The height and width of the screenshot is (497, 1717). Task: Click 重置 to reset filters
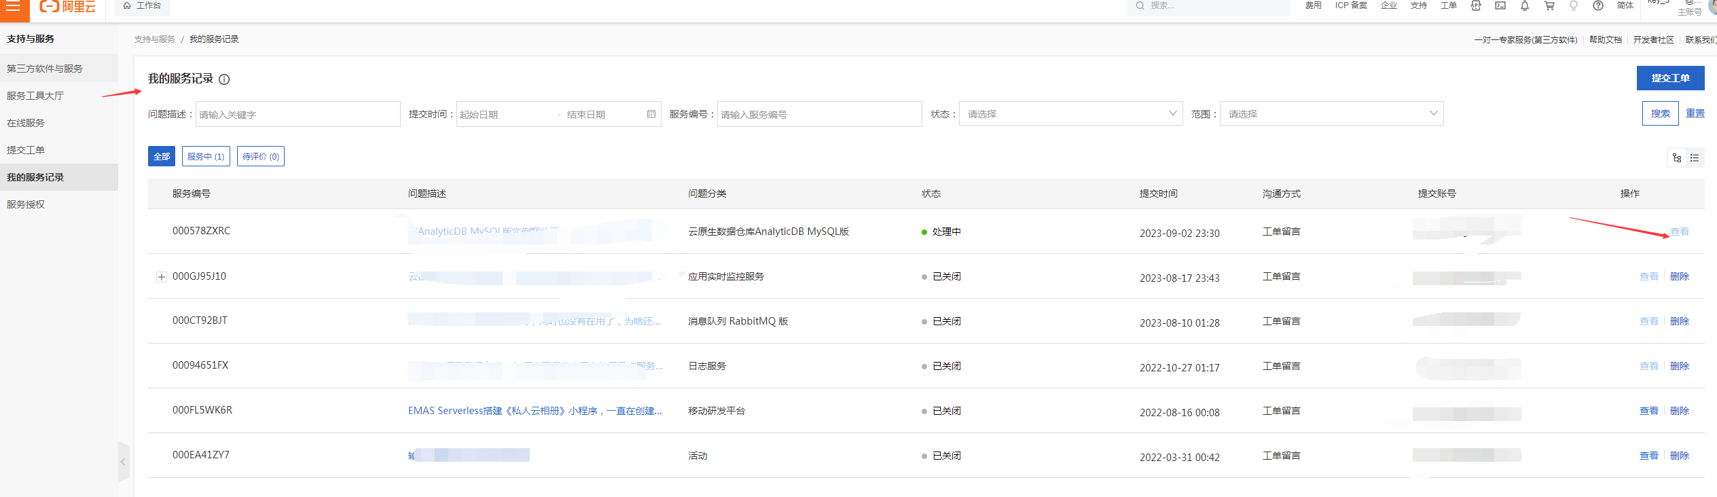(1695, 113)
